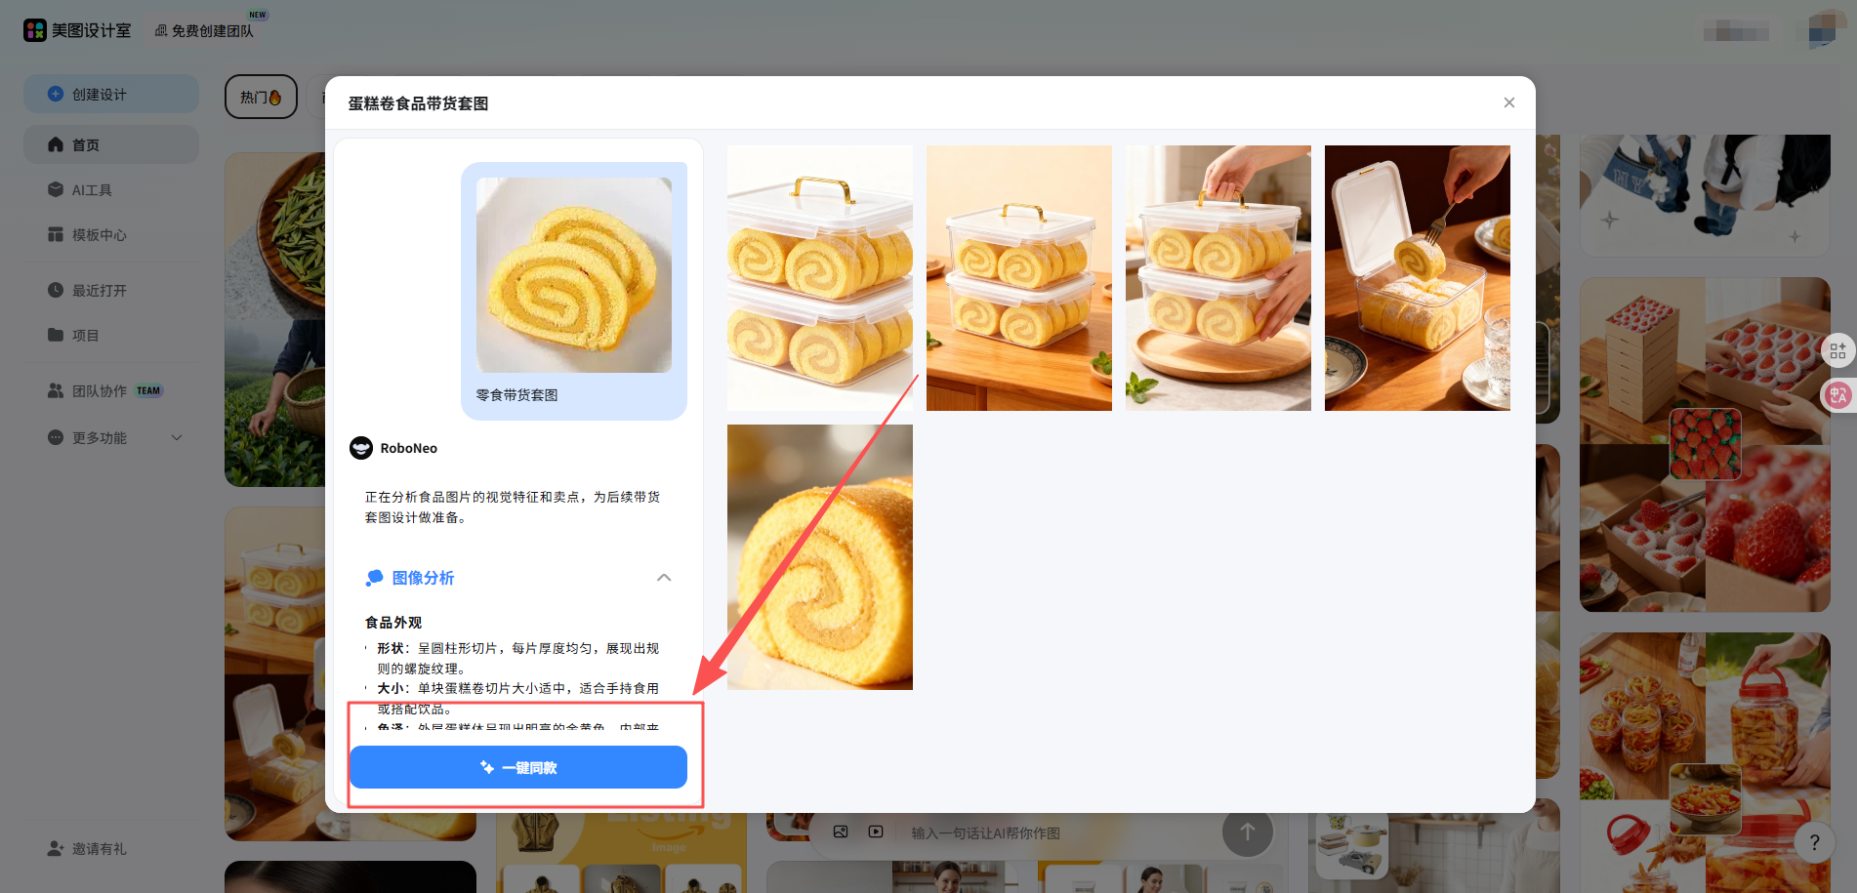This screenshot has height=893, width=1857.
Task: Click the help question mark icon
Action: (1814, 842)
